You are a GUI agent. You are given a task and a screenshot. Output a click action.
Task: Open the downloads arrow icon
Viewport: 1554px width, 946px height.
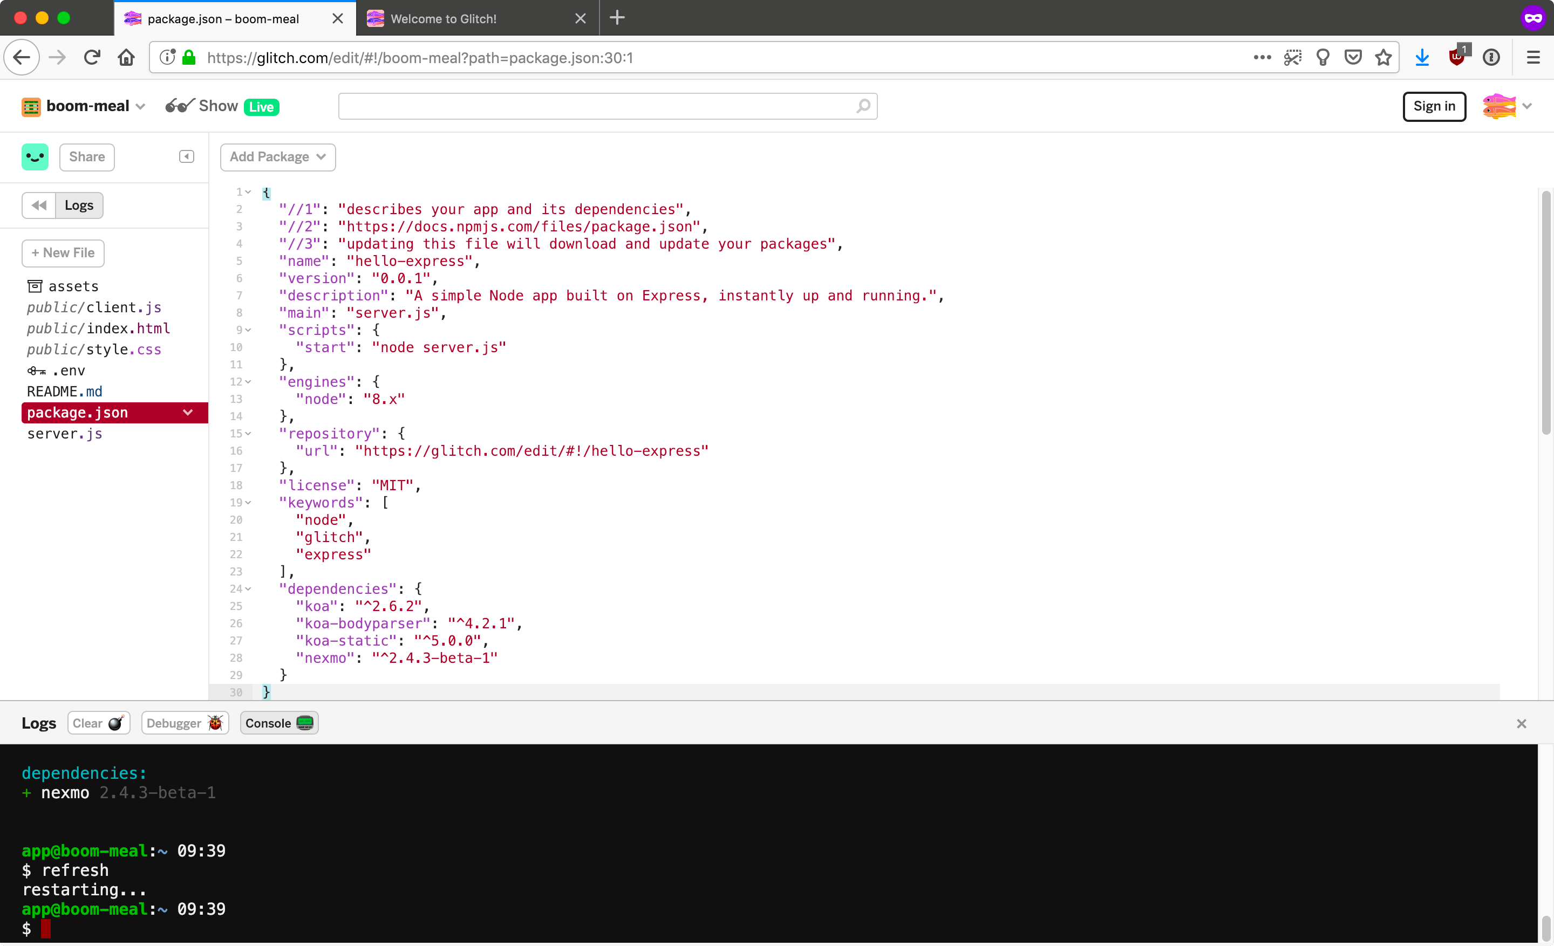1422,58
